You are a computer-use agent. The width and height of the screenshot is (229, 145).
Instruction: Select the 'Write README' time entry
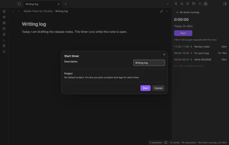point(200,60)
